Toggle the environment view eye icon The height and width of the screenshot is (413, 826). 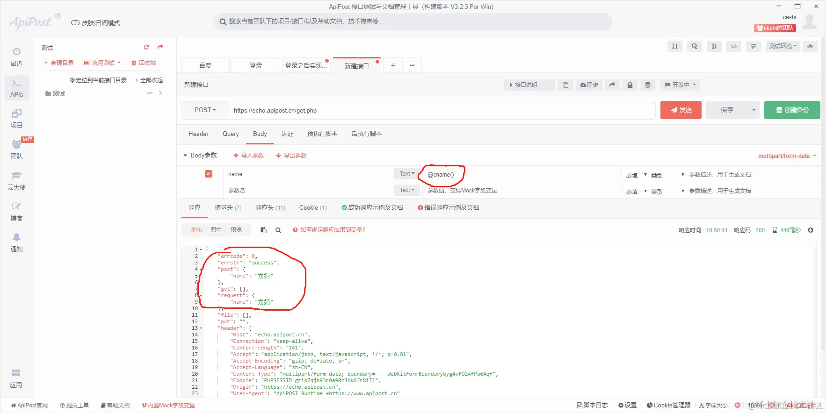pyautogui.click(x=810, y=46)
